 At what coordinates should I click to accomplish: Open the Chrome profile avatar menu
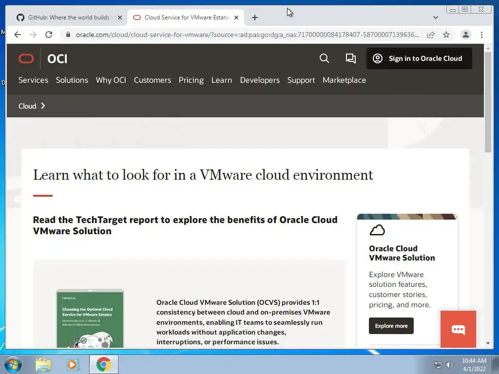(x=465, y=35)
